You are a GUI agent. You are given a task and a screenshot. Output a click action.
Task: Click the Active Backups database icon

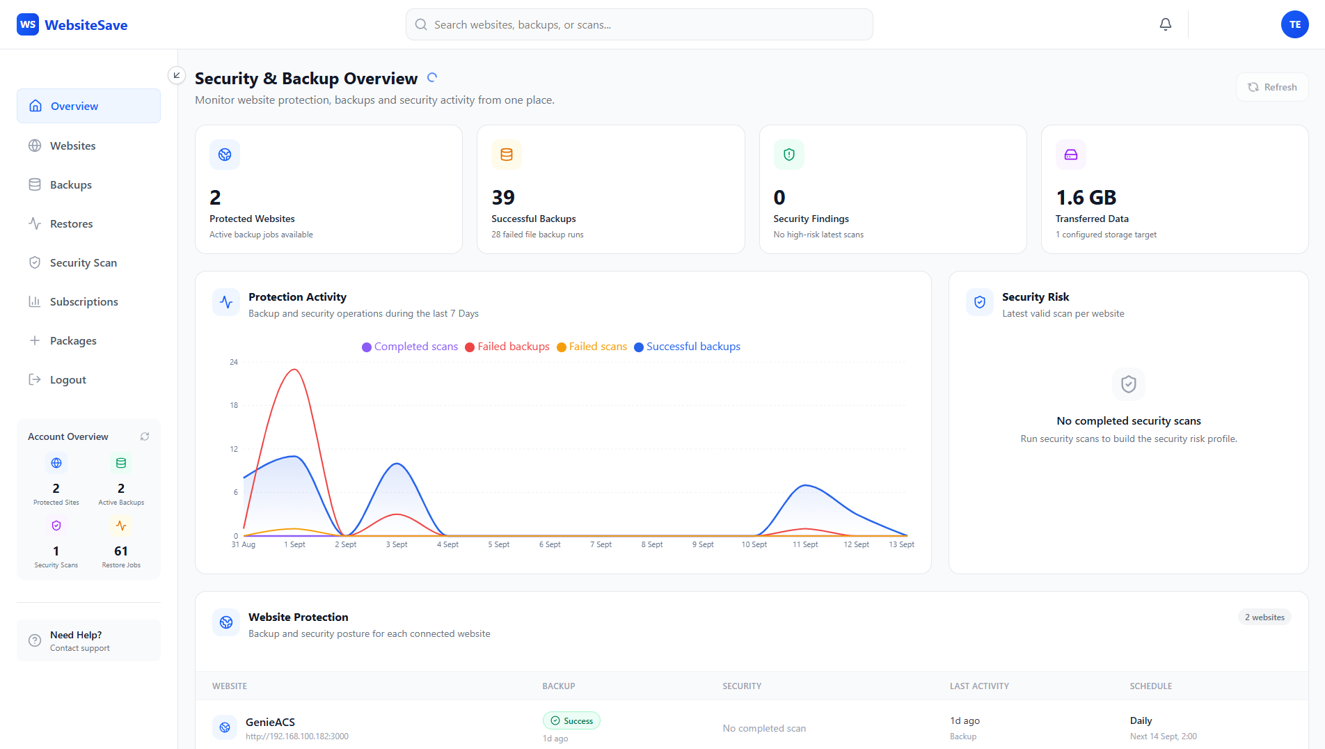[x=121, y=463]
